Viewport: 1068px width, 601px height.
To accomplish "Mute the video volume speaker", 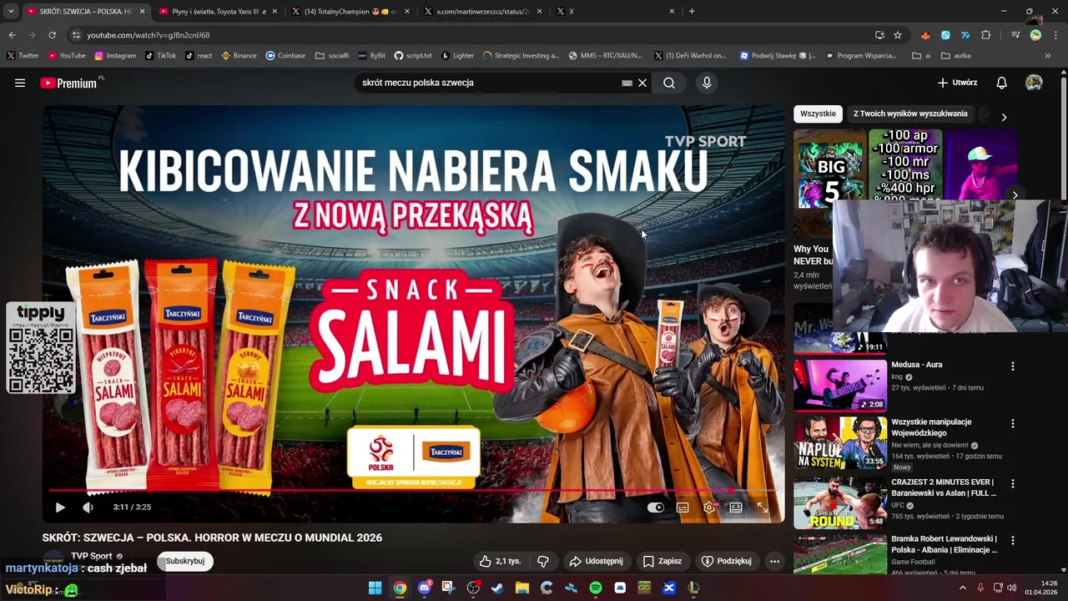I will (88, 507).
